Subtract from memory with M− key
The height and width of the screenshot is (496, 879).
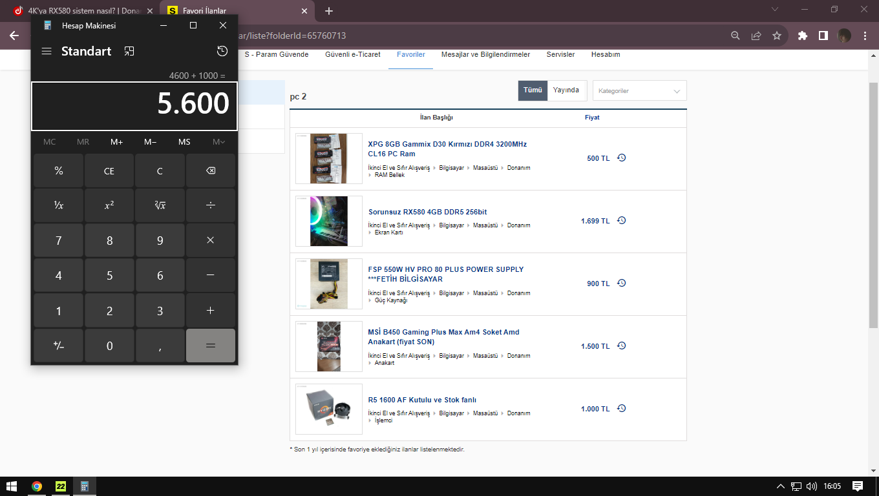(x=151, y=141)
